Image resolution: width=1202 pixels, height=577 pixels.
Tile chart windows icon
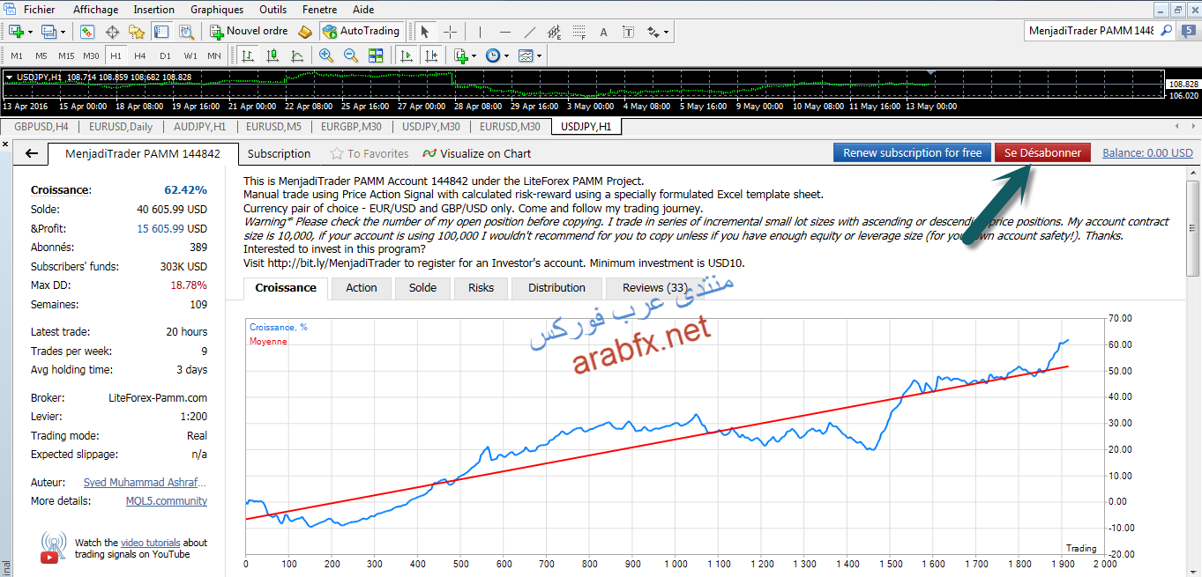point(376,55)
